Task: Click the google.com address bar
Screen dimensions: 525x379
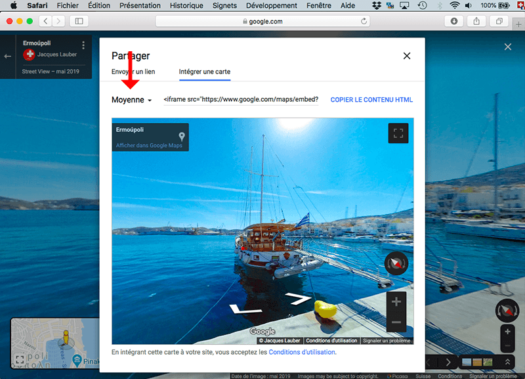Action: pyautogui.click(x=262, y=22)
